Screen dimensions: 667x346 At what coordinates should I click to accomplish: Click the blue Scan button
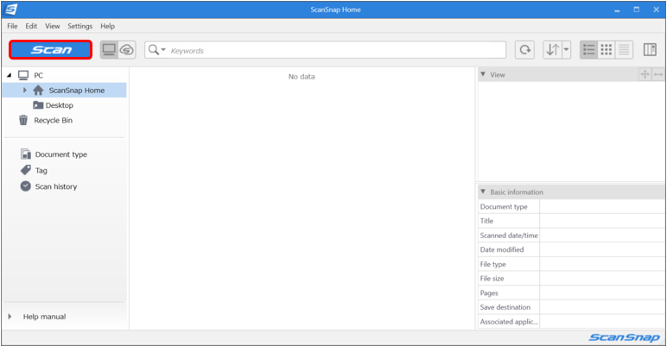[x=51, y=50]
